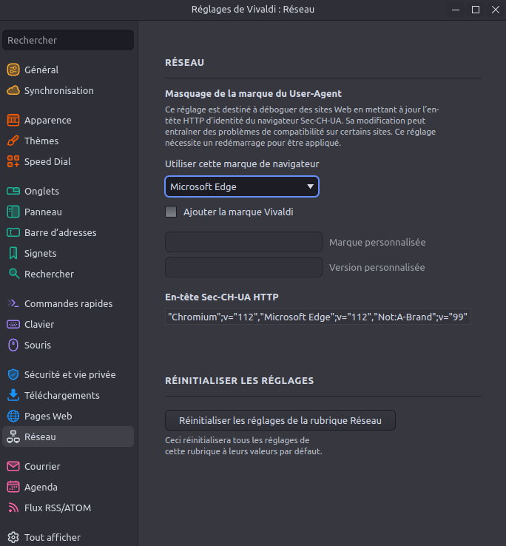Click Réinitialiser les réglages de la rubrique Réseau
Image resolution: width=506 pixels, height=546 pixels.
(280, 420)
